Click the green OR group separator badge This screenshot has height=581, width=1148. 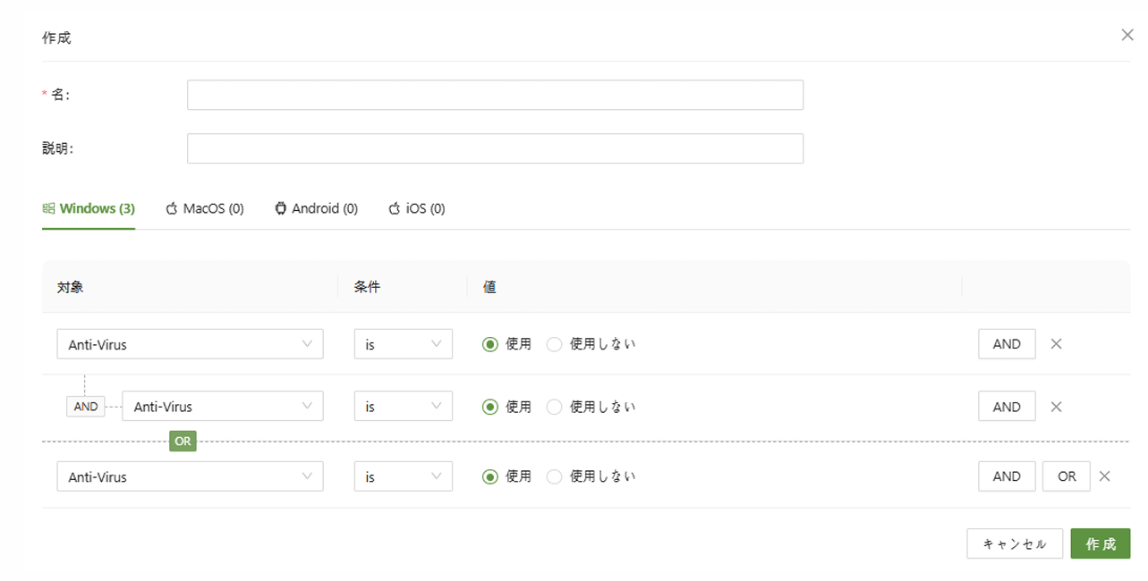[183, 442]
